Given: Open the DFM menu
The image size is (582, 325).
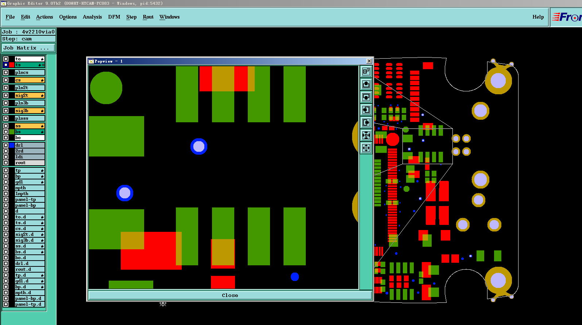Looking at the screenshot, I should (114, 17).
